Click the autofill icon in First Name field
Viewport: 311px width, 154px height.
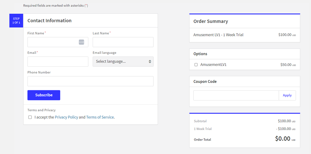pyautogui.click(x=81, y=42)
